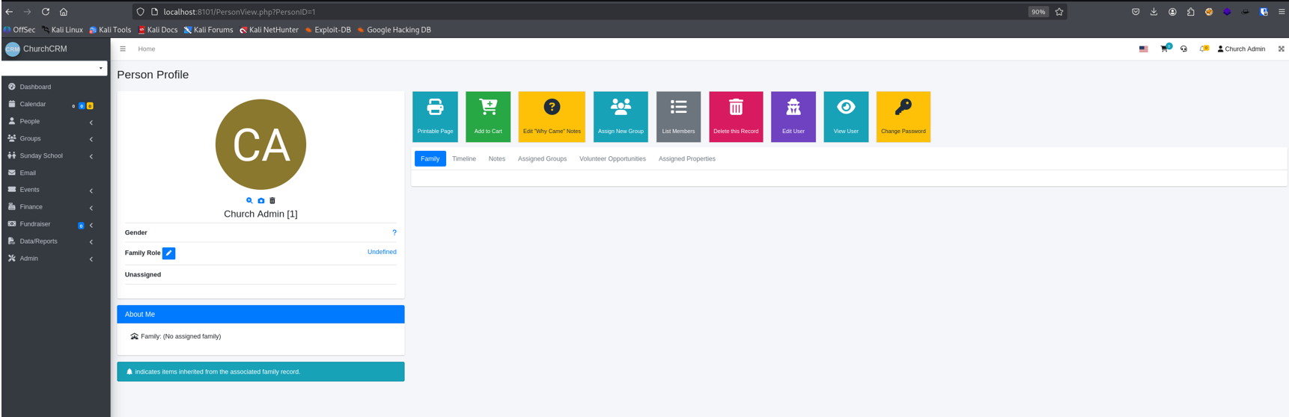This screenshot has width=1289, height=417.
Task: Click the magnifier icon under the profile photo
Action: tap(249, 200)
